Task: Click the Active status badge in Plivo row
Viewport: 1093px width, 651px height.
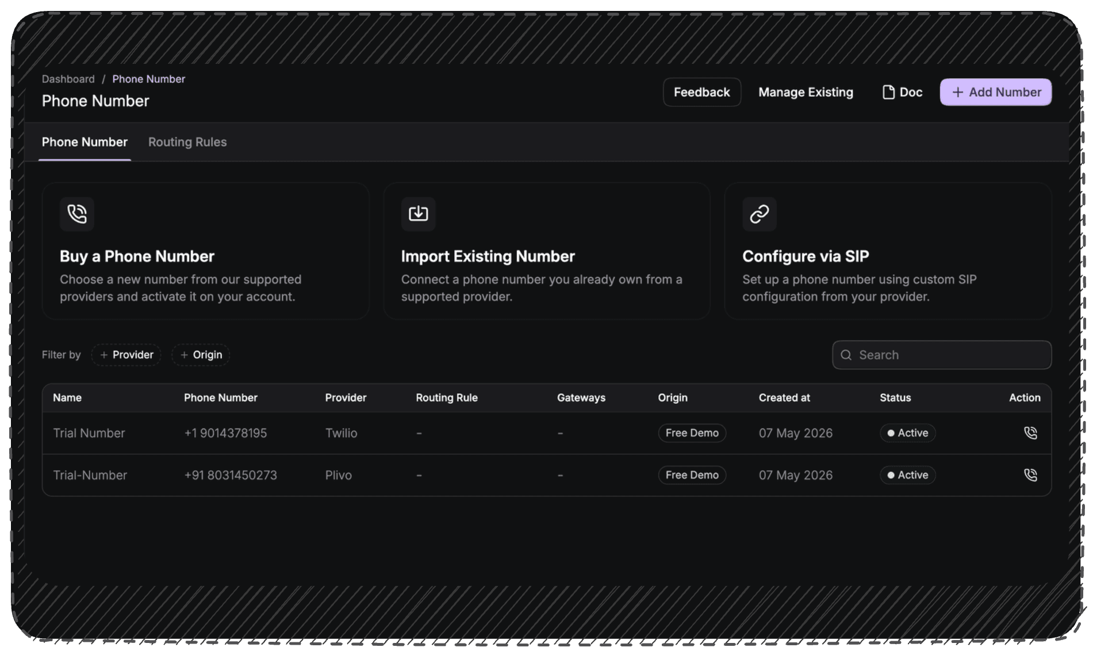Action: [908, 475]
